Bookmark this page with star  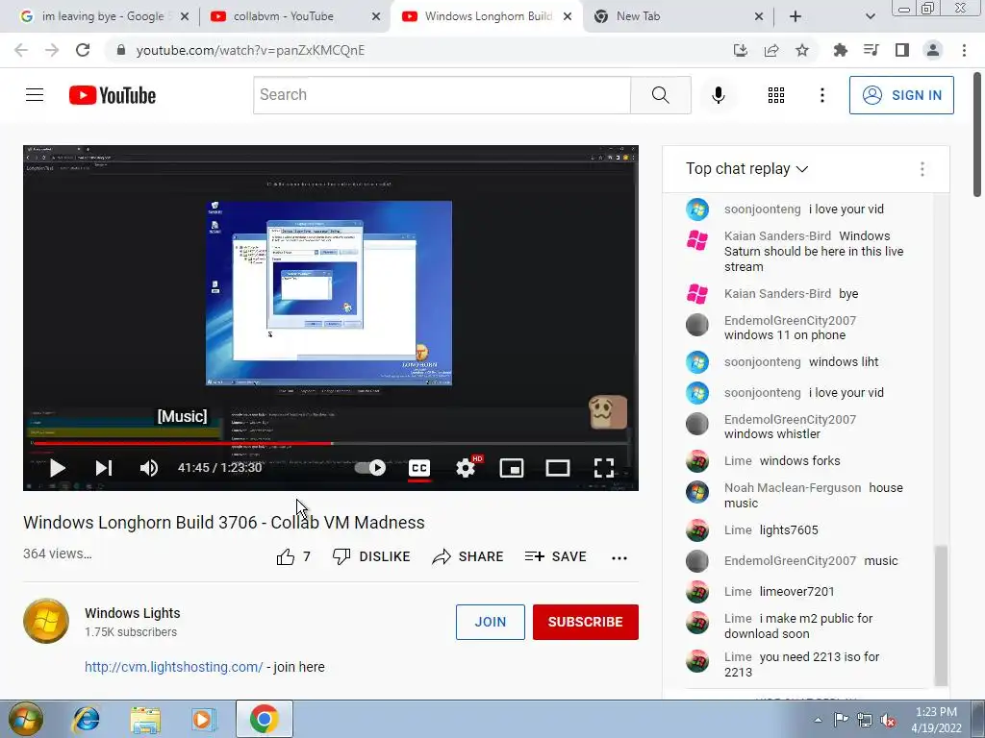[x=802, y=50]
